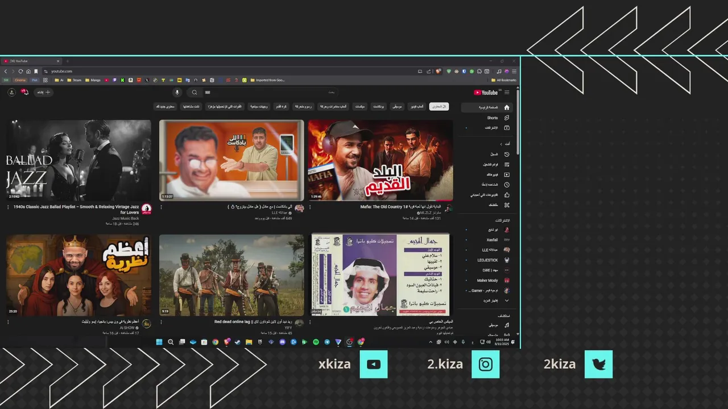728x409 pixels.
Task: Click the taskbar clock showing 10:03 AM
Action: click(502, 341)
